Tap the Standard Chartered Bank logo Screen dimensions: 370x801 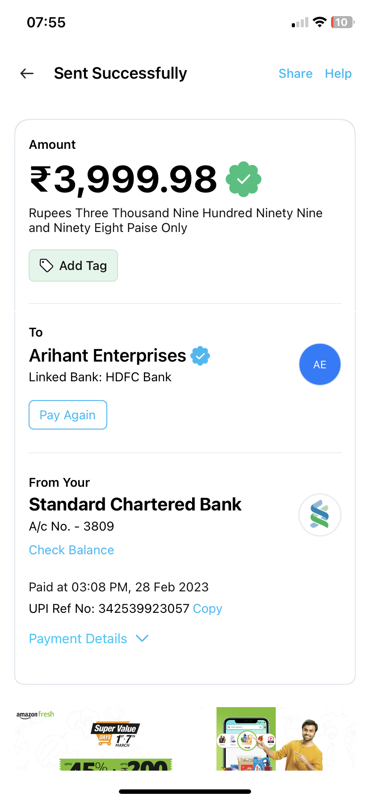coord(320,515)
